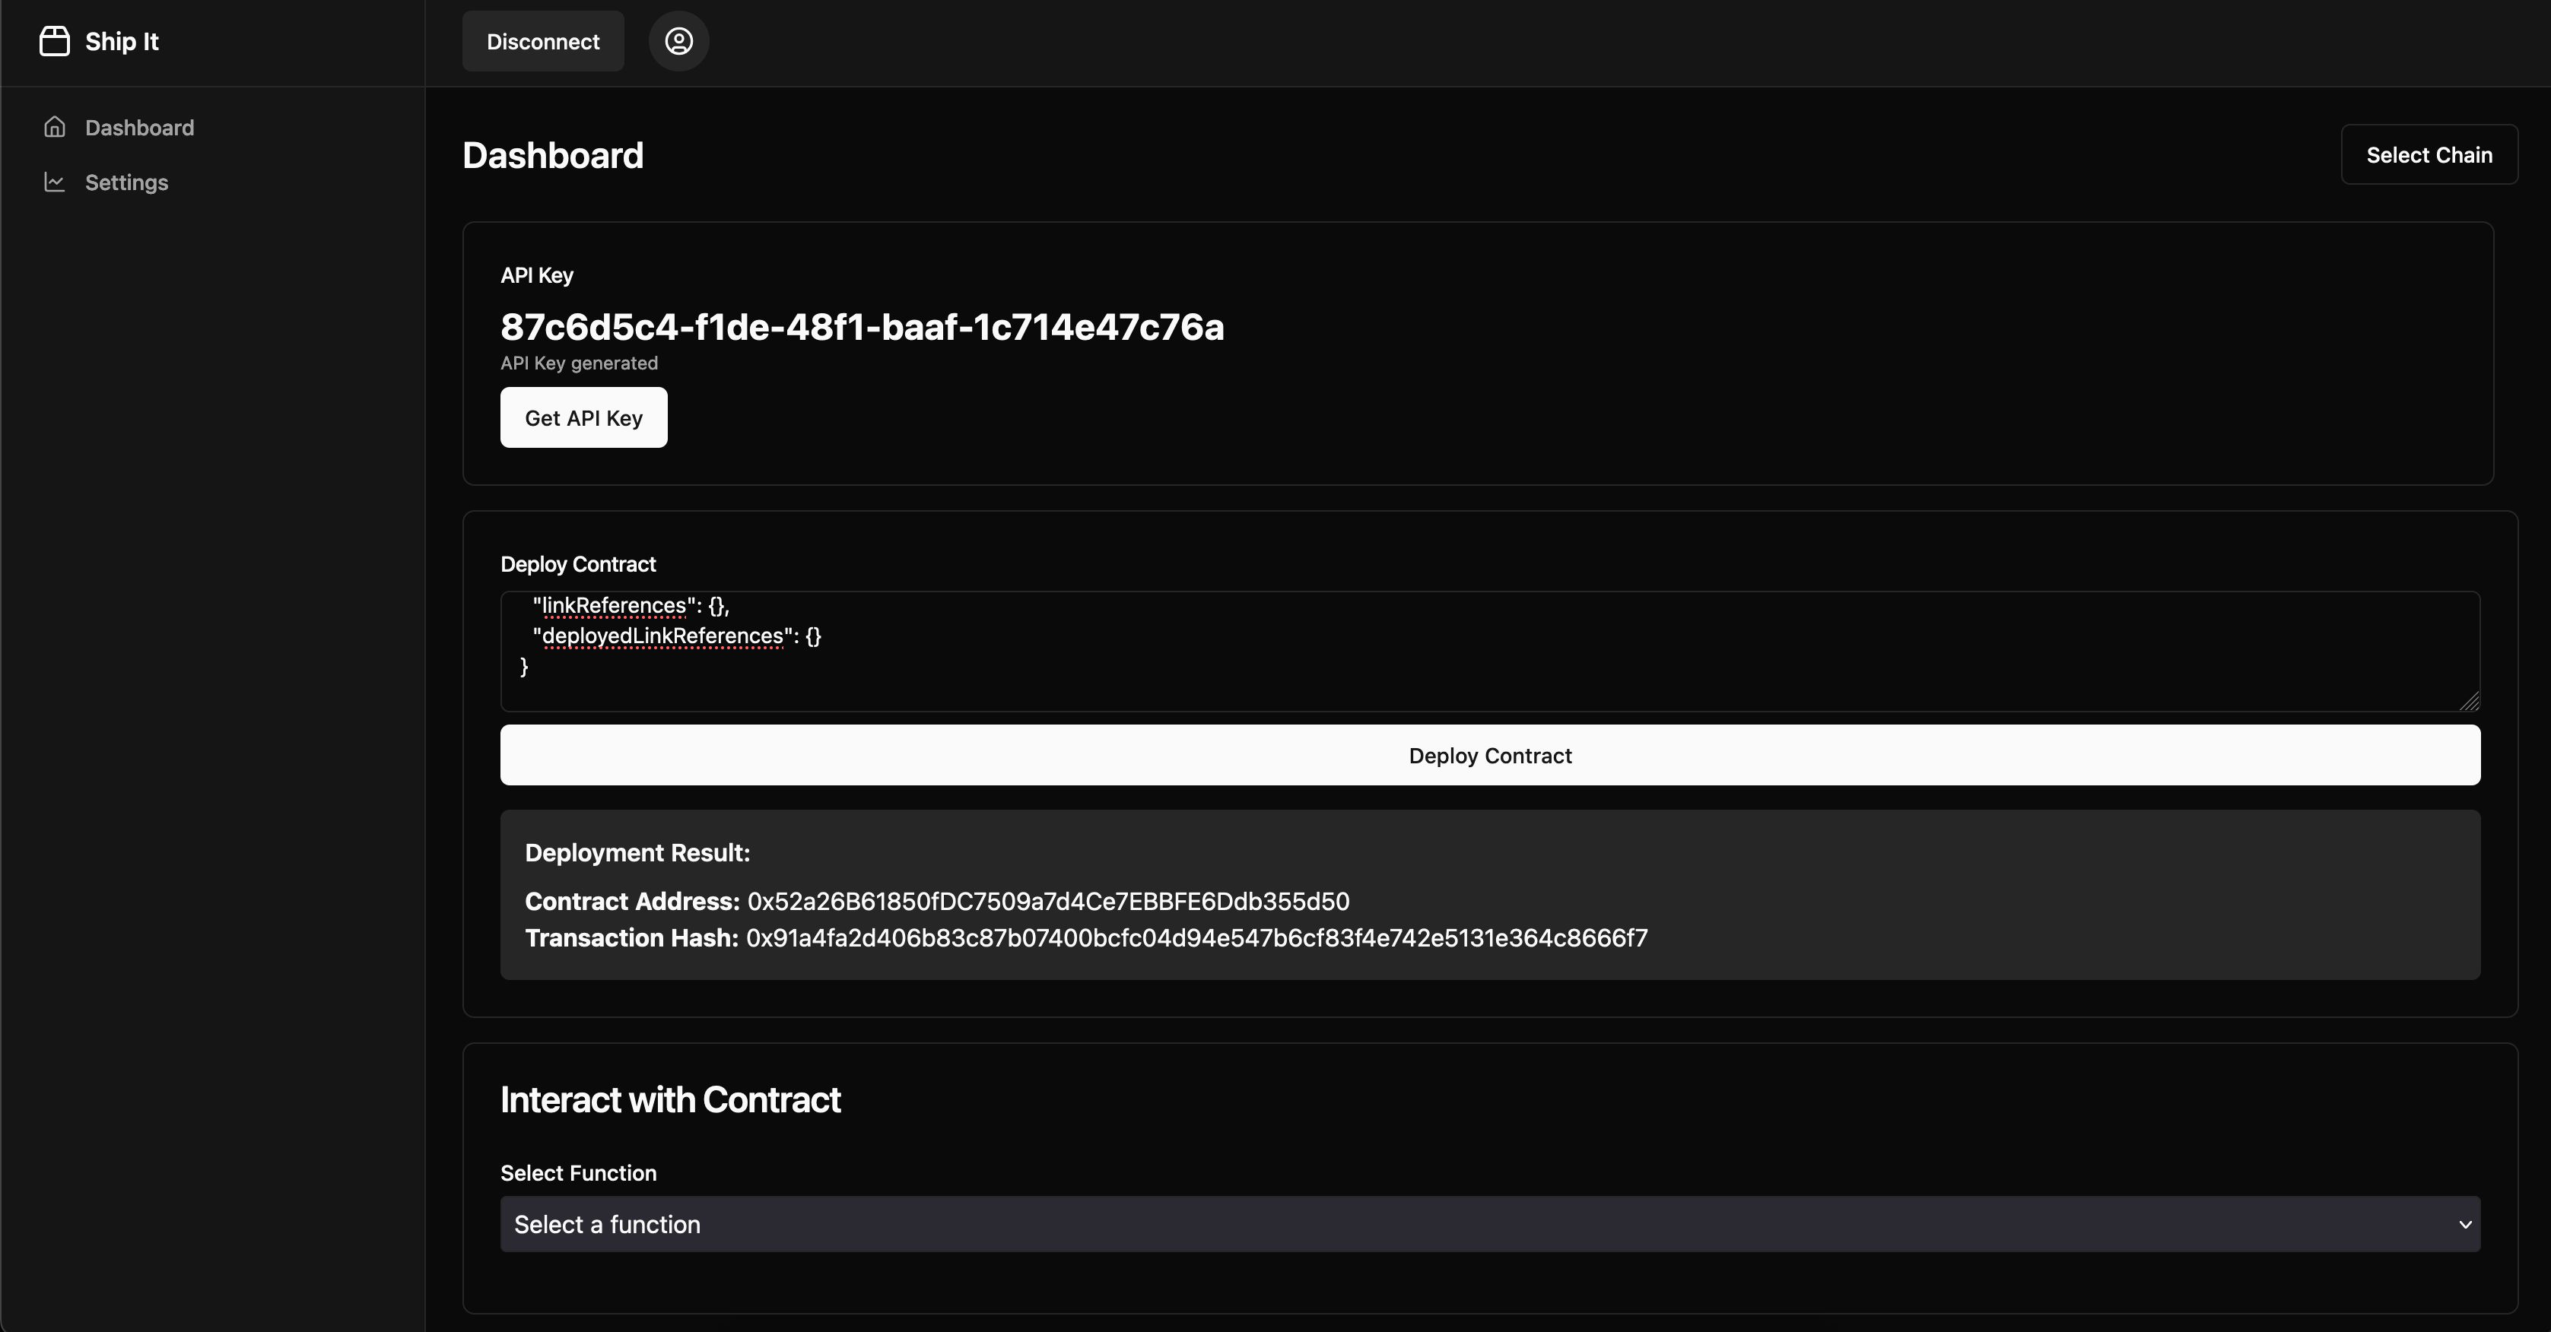Click the "deployedLinkReferences" line in textarea
Image resolution: width=2551 pixels, height=1332 pixels.
coord(678,636)
